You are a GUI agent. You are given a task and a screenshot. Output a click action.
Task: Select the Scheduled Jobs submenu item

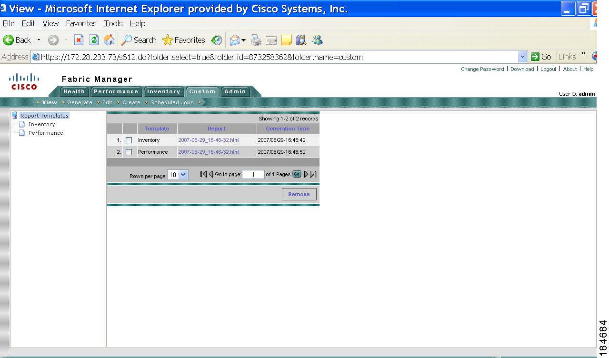pyautogui.click(x=172, y=102)
